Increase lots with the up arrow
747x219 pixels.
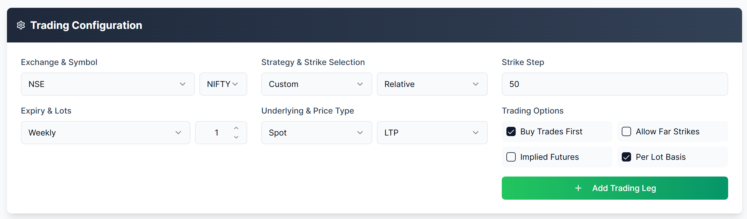(x=236, y=128)
